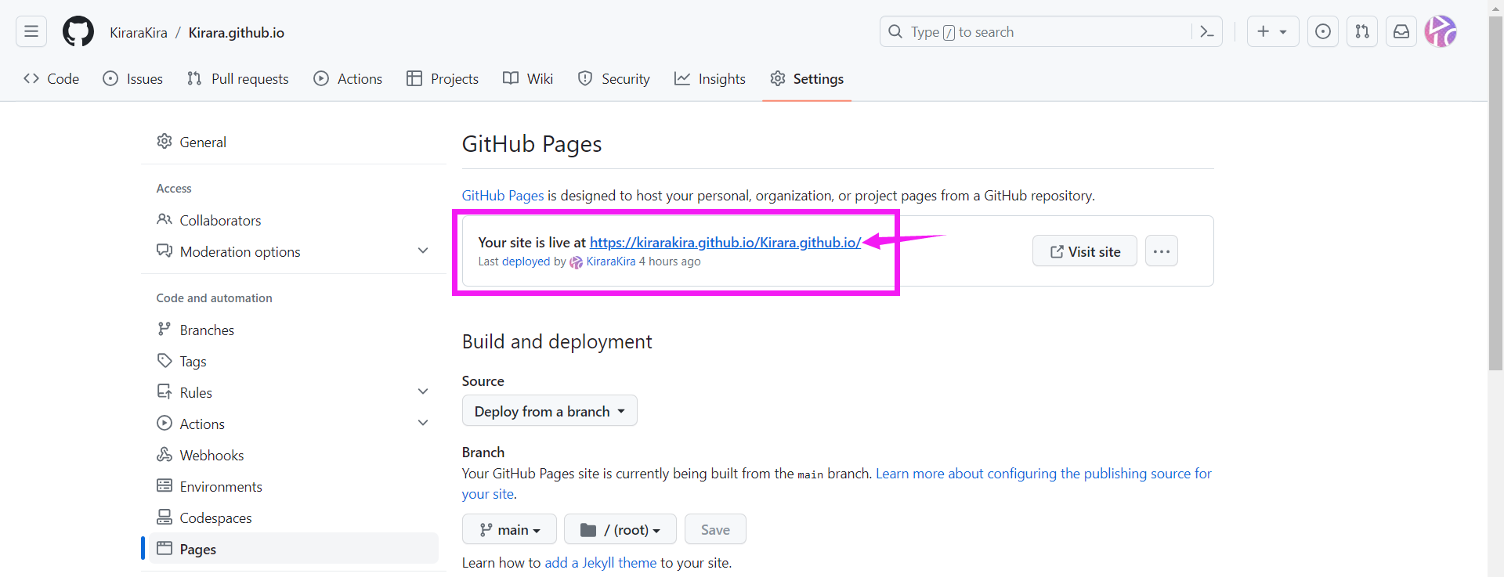
Task: Click the Webhooks icon in sidebar
Action: 164,454
